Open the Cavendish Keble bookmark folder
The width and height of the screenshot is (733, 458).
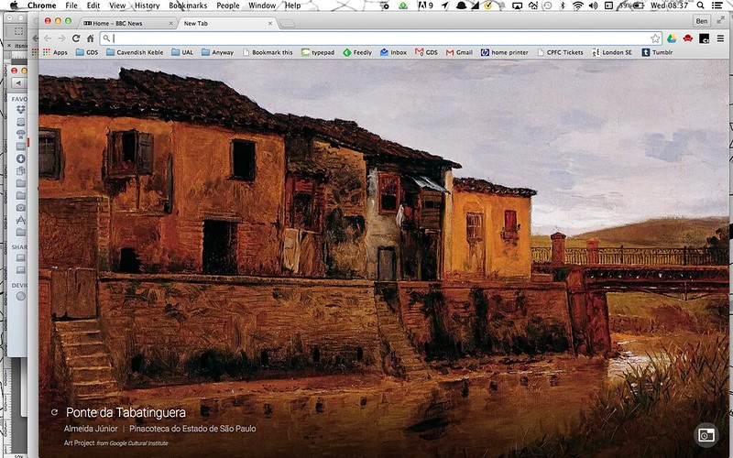[135, 52]
